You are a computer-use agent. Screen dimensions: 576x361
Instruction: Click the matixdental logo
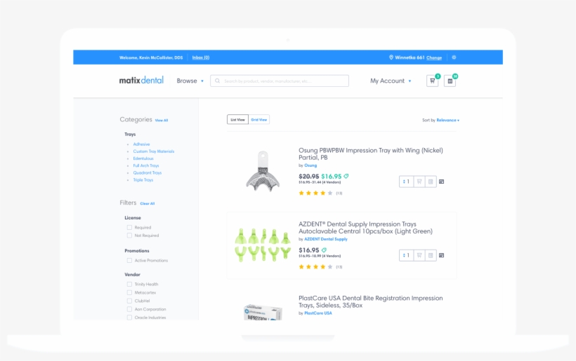(x=141, y=81)
